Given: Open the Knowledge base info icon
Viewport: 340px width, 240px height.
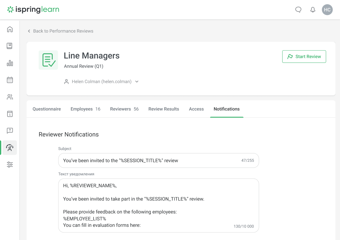Looking at the screenshot, I should click(10, 114).
